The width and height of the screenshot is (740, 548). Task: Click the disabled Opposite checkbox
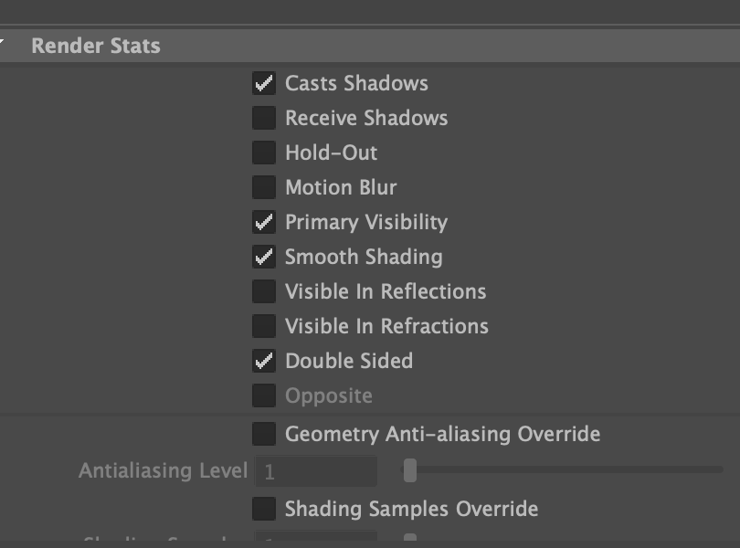tap(265, 395)
